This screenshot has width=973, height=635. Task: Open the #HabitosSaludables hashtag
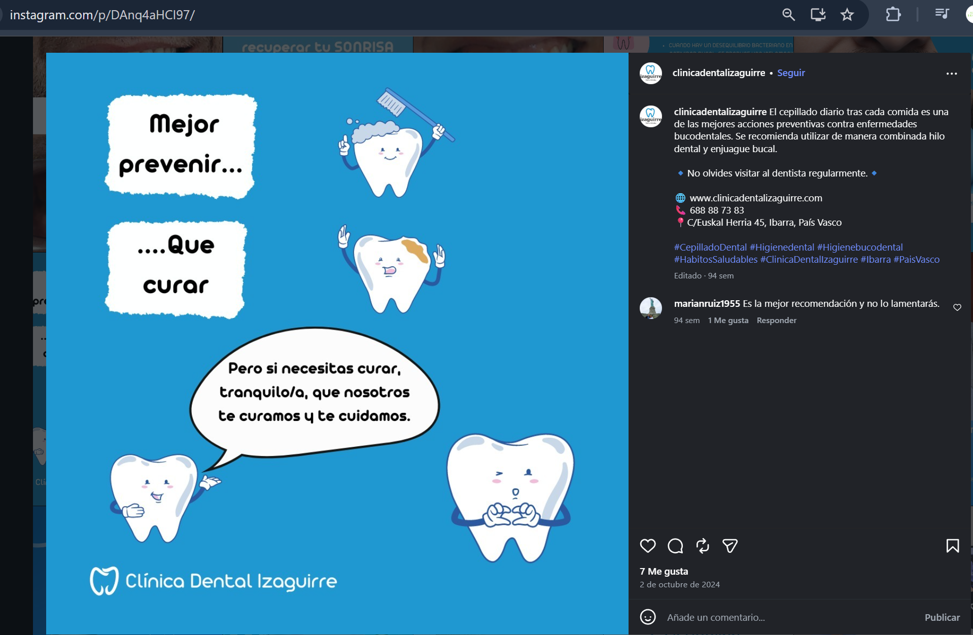coord(716,259)
